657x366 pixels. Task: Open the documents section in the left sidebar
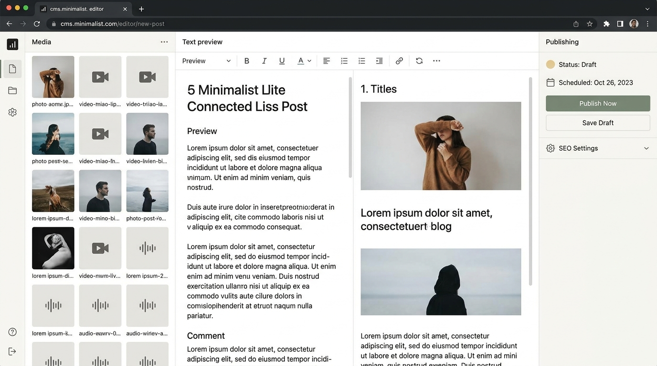(12, 69)
